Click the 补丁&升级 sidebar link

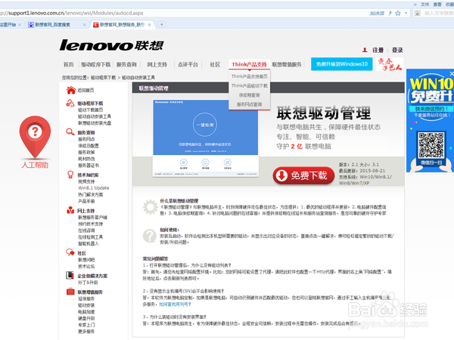click(x=88, y=283)
